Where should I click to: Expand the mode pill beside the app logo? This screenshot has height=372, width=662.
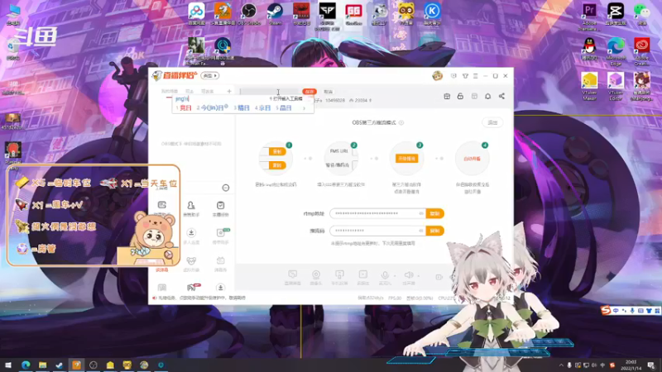[x=210, y=76]
